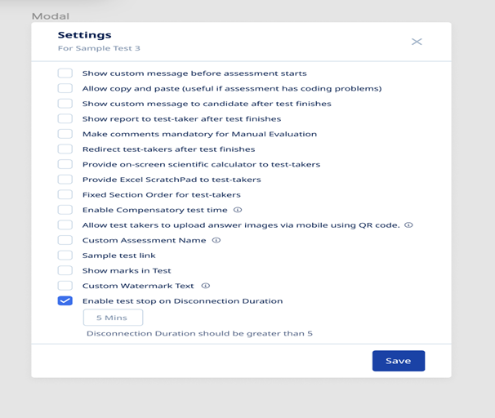Viewport: 495px width, 418px height.
Task: Tick Show report to test-taker after test finishes
Action: coord(65,119)
